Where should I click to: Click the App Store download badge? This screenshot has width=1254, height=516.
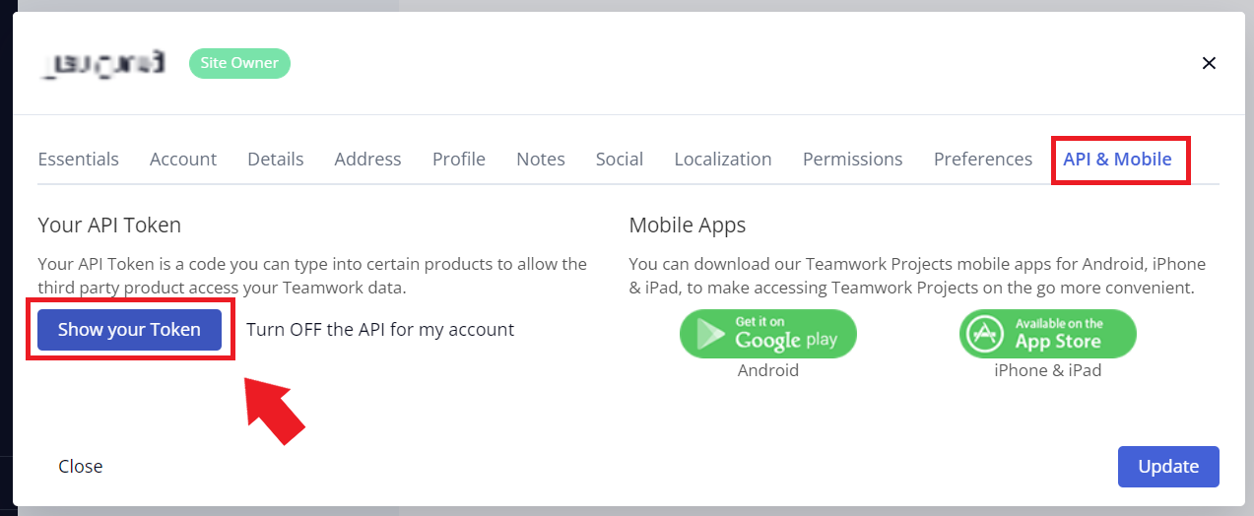point(1048,334)
